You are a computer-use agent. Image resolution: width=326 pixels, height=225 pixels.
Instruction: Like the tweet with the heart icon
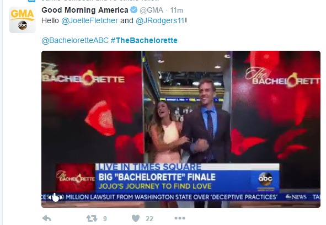pyautogui.click(x=136, y=218)
